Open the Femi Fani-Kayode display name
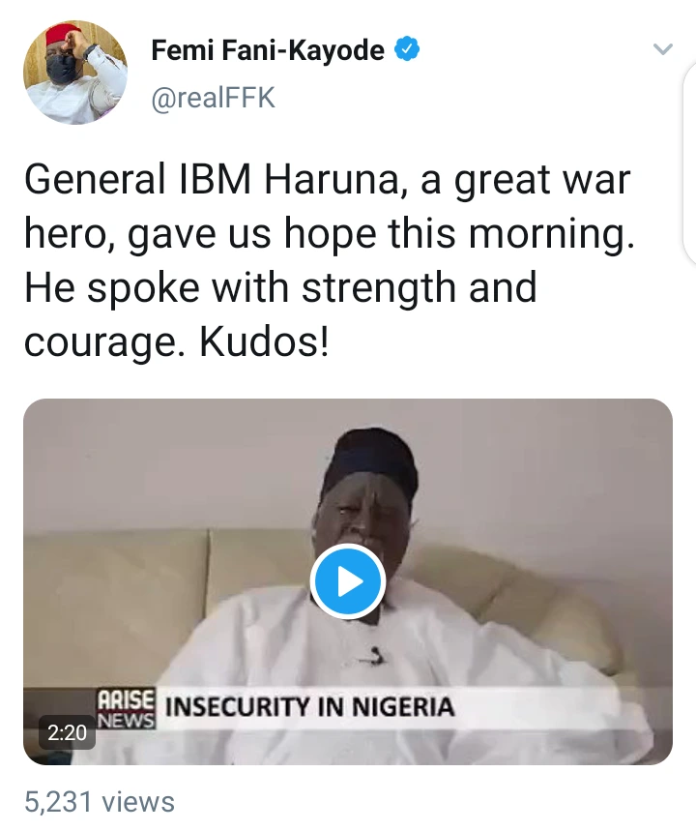The image size is (696, 831). click(268, 50)
